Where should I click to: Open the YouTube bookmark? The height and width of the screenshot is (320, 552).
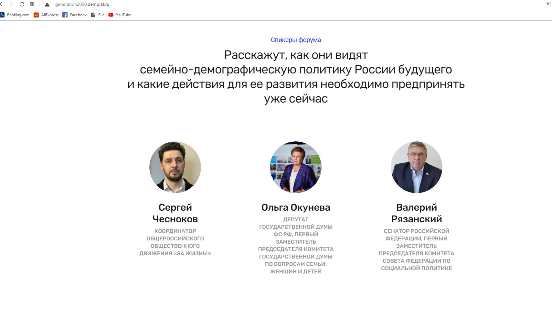[x=120, y=15]
